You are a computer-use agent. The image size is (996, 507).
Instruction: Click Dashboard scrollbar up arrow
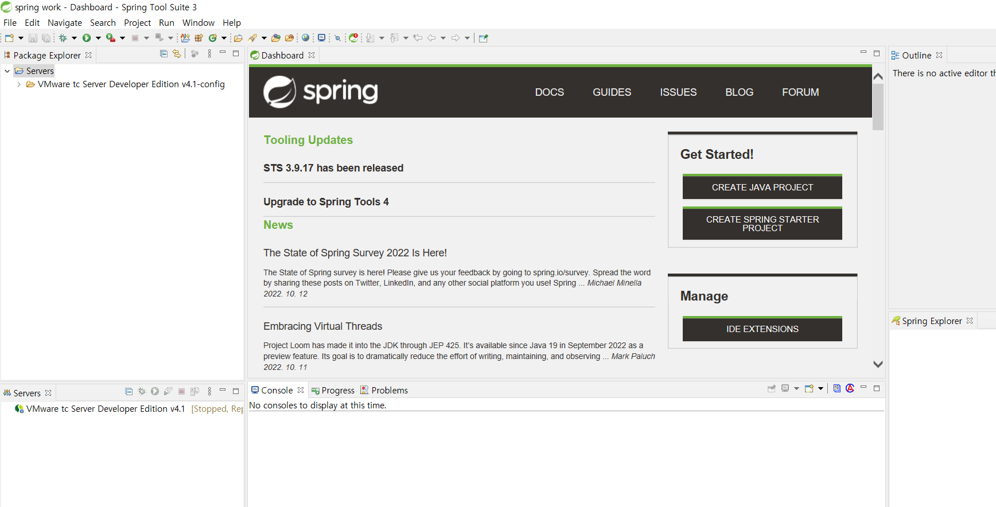878,76
